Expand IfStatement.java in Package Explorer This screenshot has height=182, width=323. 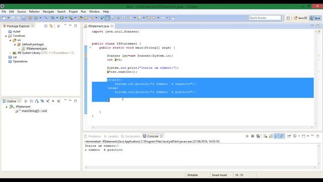(x=19, y=49)
